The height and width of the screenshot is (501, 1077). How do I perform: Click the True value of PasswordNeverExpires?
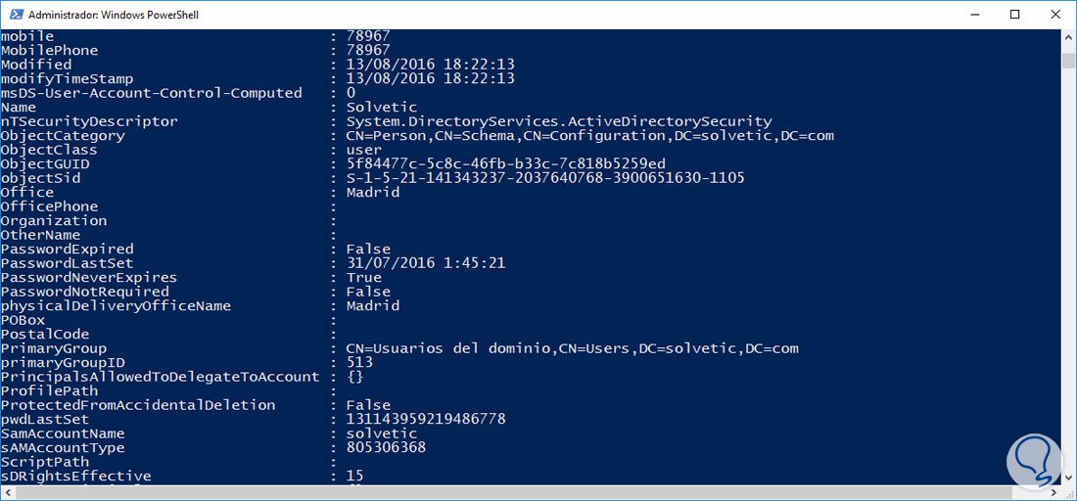coord(364,278)
